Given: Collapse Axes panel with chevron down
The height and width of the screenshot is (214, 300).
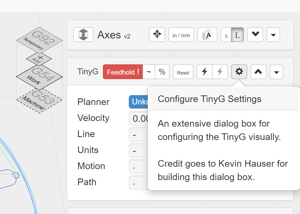Looking at the screenshot, I should click(x=255, y=35).
